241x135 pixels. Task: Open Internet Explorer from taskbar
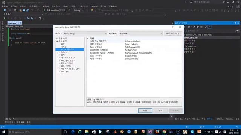[x=79, y=132]
